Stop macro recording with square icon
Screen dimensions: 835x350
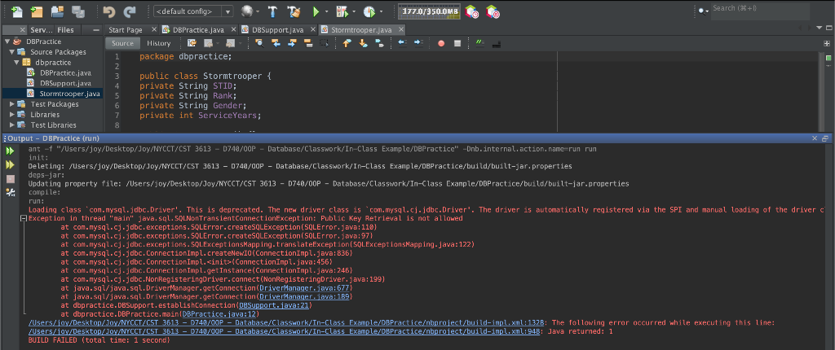click(457, 43)
